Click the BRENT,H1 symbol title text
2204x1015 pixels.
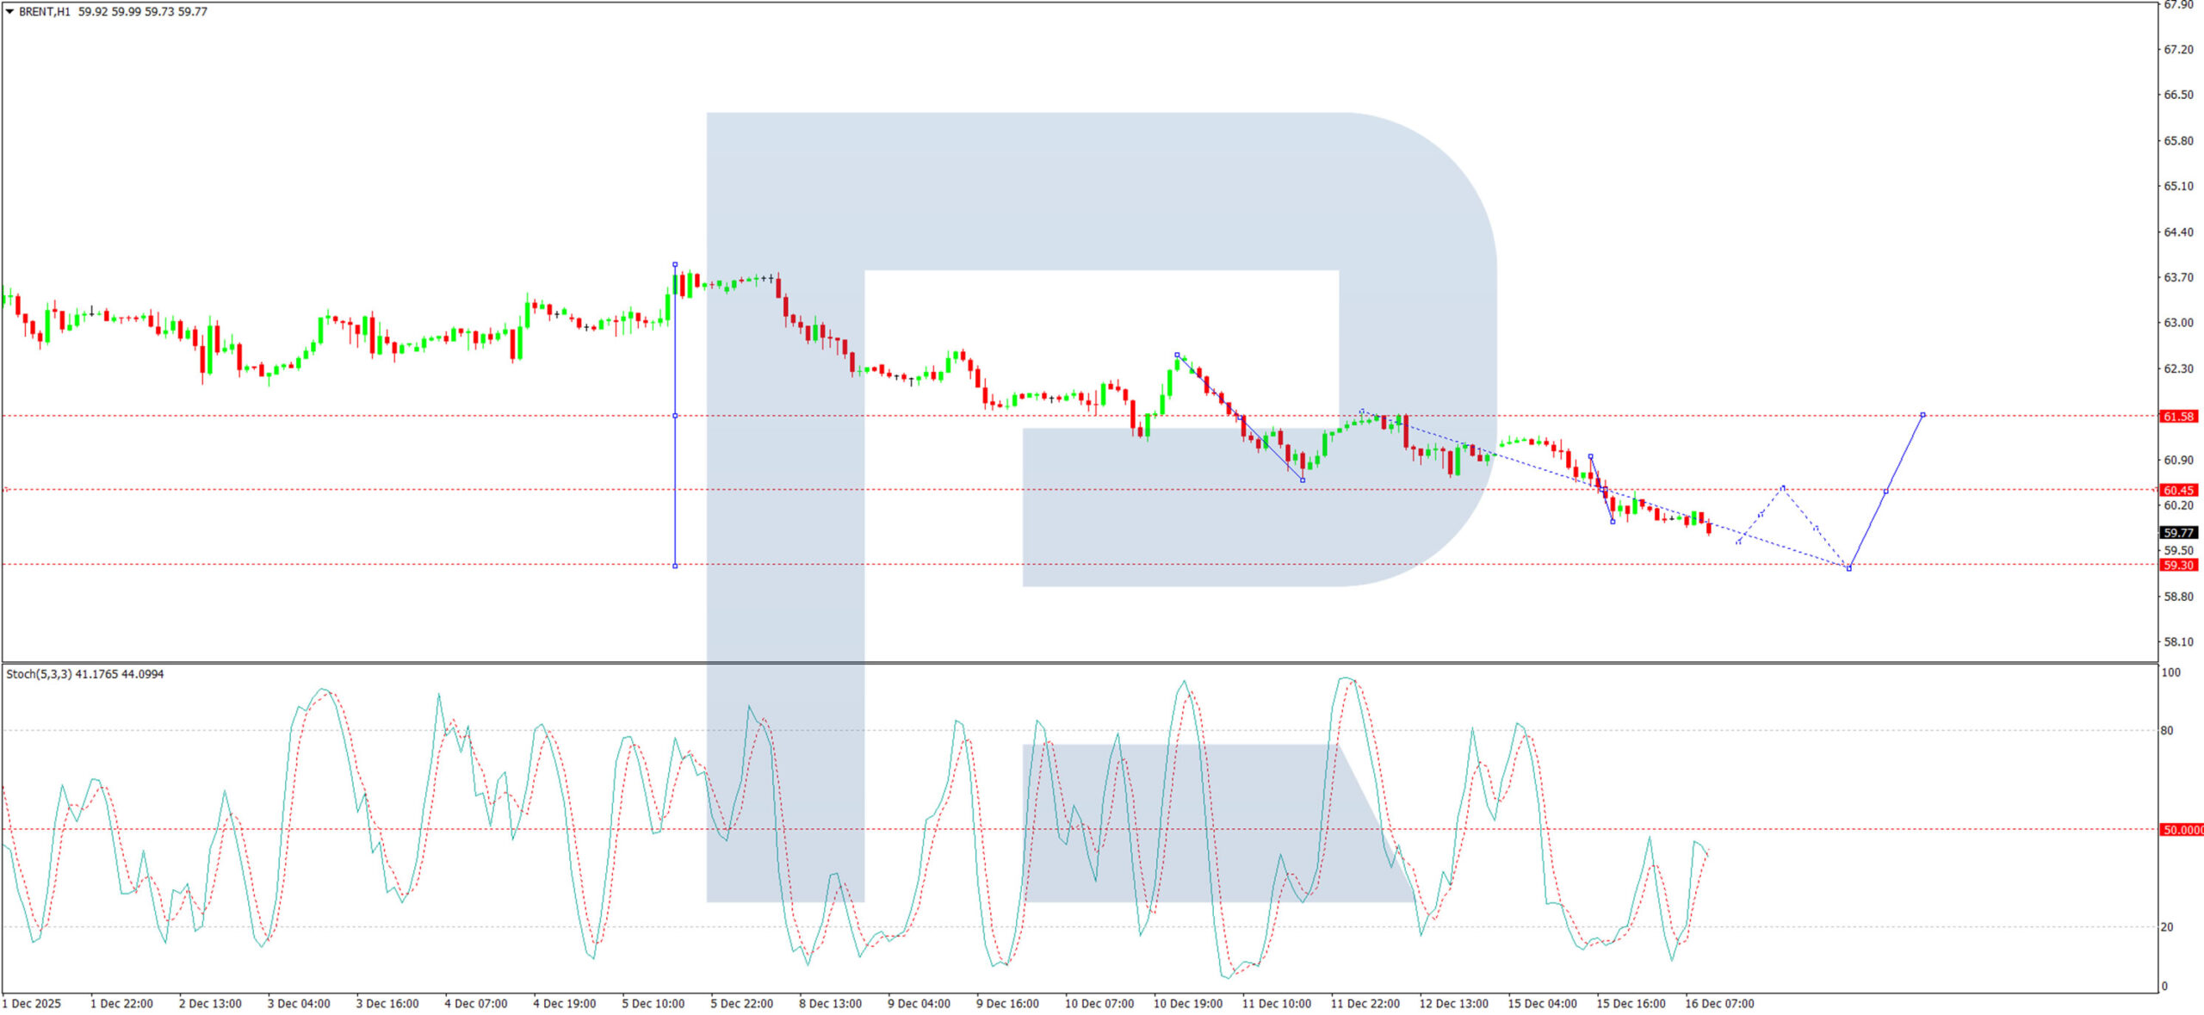[44, 12]
